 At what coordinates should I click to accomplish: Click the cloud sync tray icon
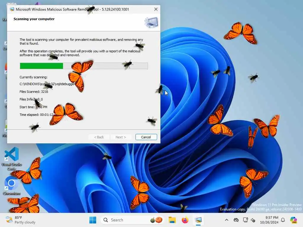236,220
